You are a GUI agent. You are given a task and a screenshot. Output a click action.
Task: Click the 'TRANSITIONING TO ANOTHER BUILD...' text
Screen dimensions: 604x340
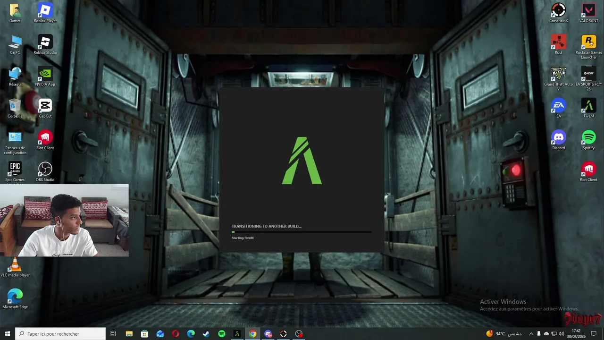267,226
